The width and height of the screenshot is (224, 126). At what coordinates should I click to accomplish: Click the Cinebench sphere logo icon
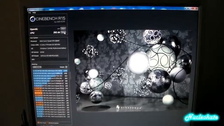tap(33, 19)
